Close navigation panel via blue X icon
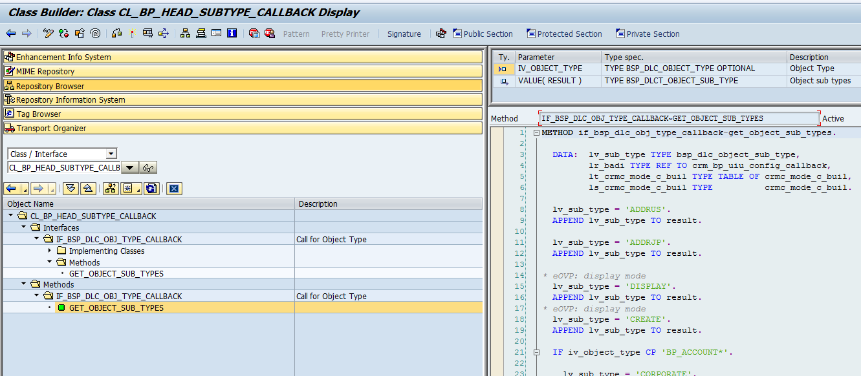Screen dimensions: 861x376 click(174, 187)
